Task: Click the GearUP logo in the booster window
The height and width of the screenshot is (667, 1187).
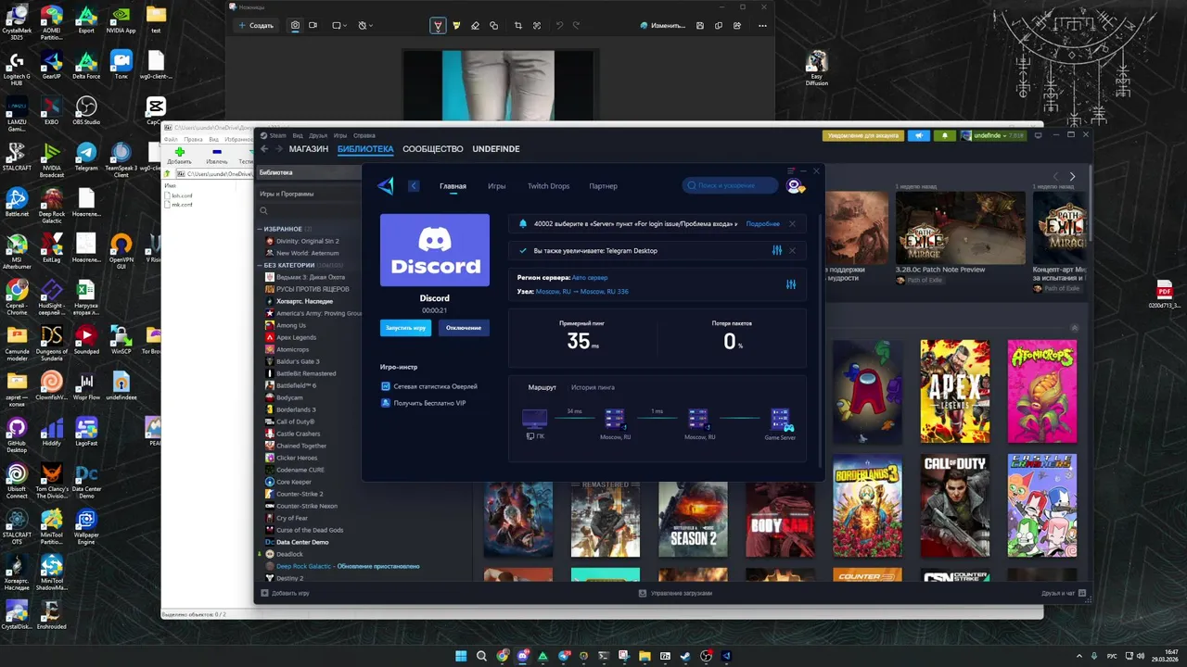Action: click(386, 186)
